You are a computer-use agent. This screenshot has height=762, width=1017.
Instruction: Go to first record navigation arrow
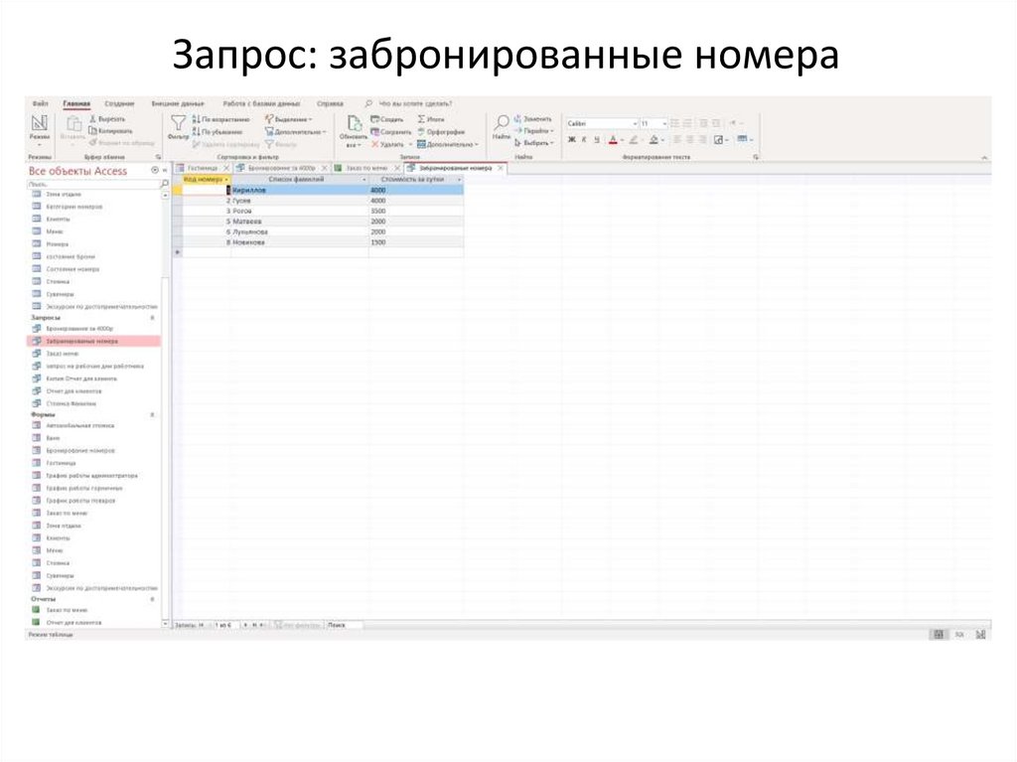201,625
